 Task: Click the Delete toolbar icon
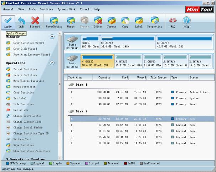coord(98,22)
